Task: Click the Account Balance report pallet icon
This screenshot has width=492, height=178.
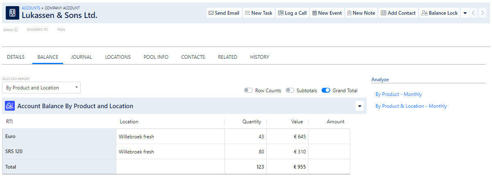Action: tap(10, 106)
